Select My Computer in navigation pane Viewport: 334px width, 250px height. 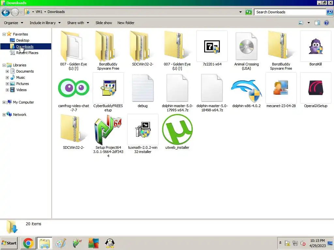(x=21, y=102)
